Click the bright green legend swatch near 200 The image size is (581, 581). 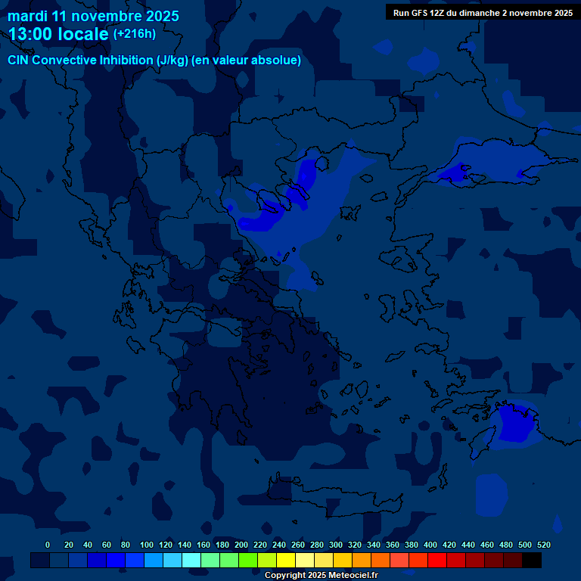click(x=247, y=561)
